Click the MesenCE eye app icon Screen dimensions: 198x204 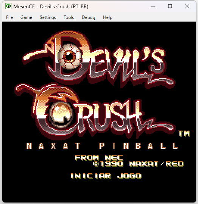(8, 6)
